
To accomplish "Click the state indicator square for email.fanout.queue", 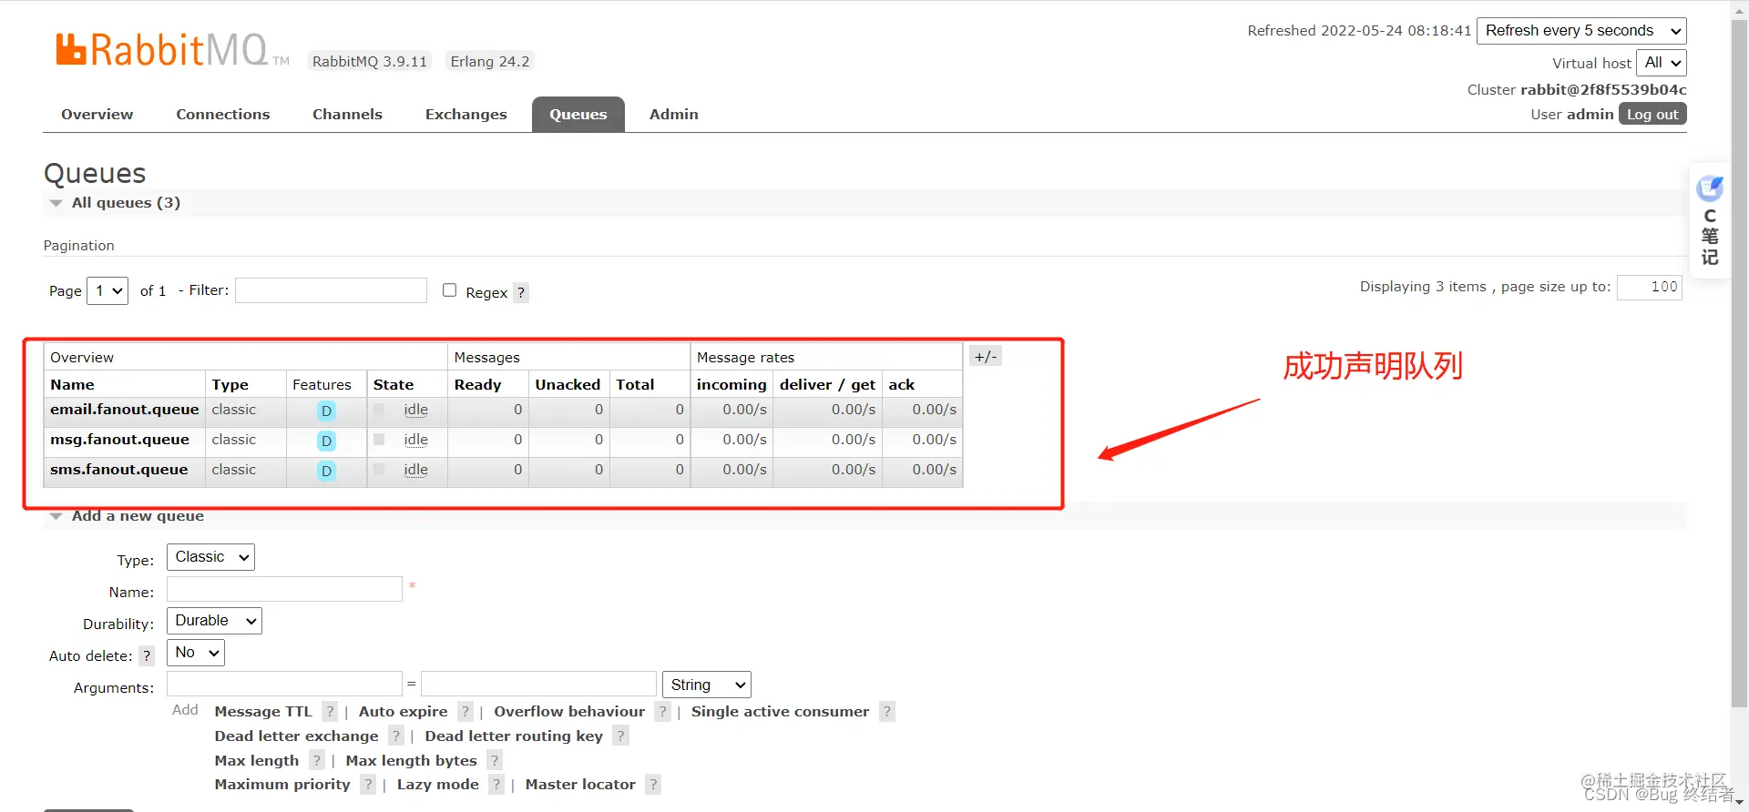I will [x=379, y=410].
